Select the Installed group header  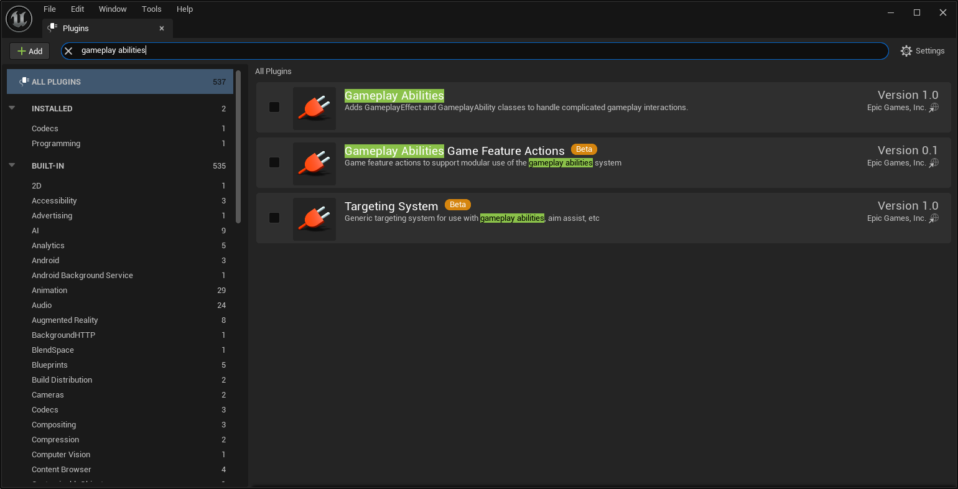pyautogui.click(x=120, y=108)
